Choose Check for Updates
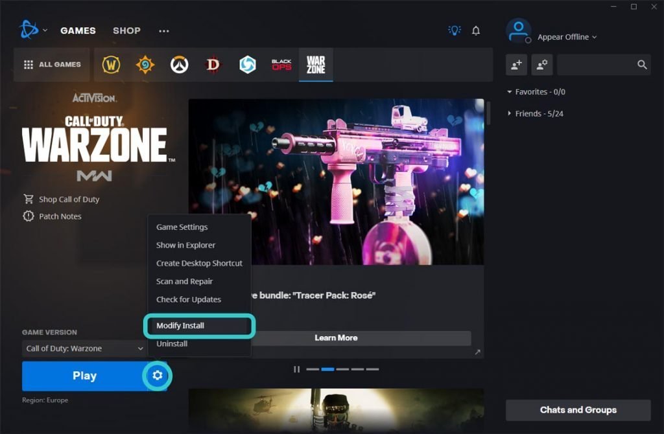 (189, 299)
